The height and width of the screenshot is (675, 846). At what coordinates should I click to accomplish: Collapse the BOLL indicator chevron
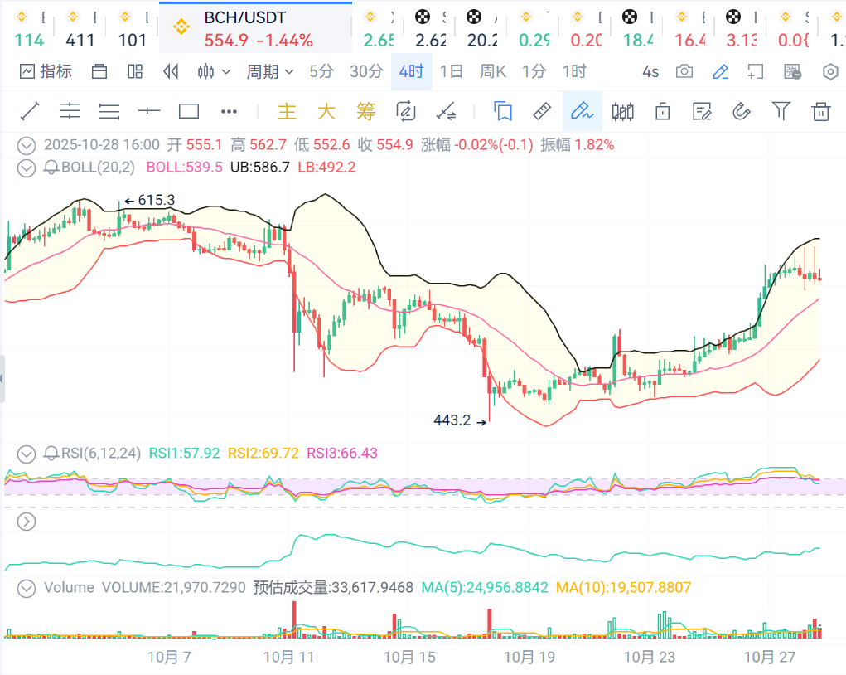27,168
